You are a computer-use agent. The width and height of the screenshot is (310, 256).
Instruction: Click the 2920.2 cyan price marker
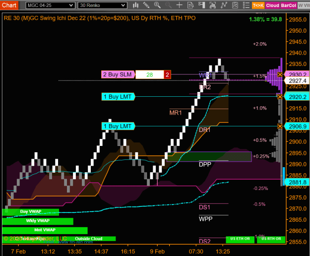tap(297, 97)
